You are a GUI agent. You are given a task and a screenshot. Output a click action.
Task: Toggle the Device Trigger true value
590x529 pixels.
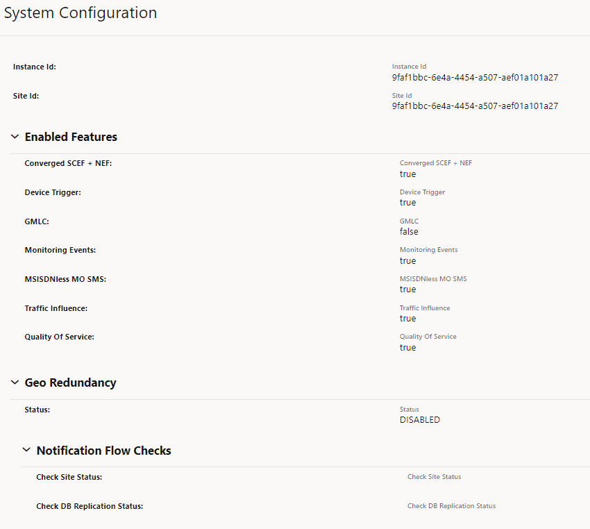click(x=407, y=202)
